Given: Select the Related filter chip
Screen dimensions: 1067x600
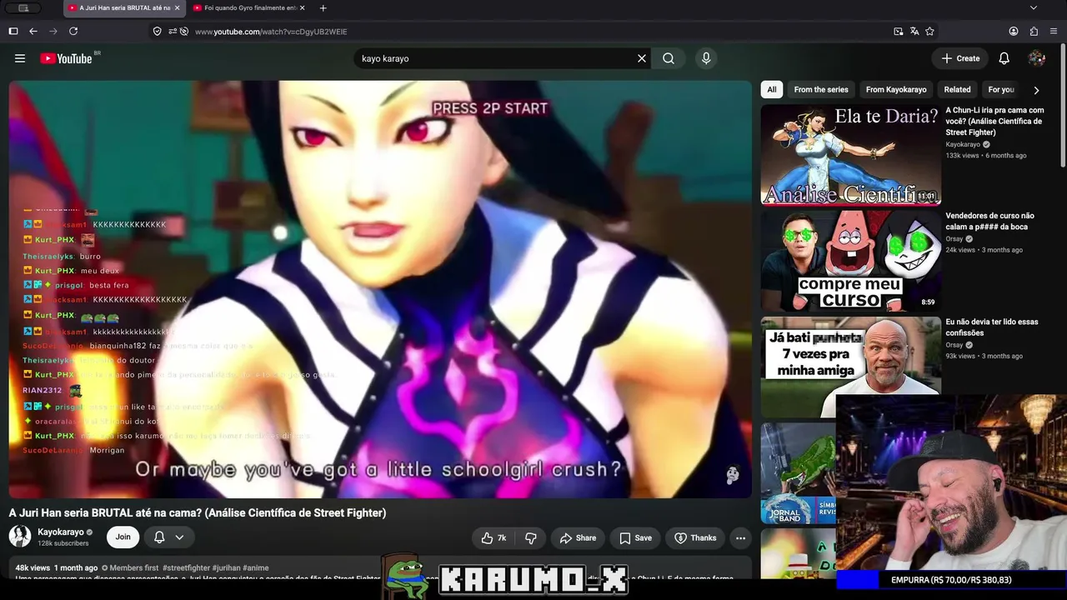Looking at the screenshot, I should coord(957,90).
